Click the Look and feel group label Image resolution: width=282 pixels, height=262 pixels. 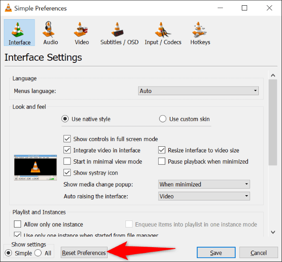pos(29,107)
